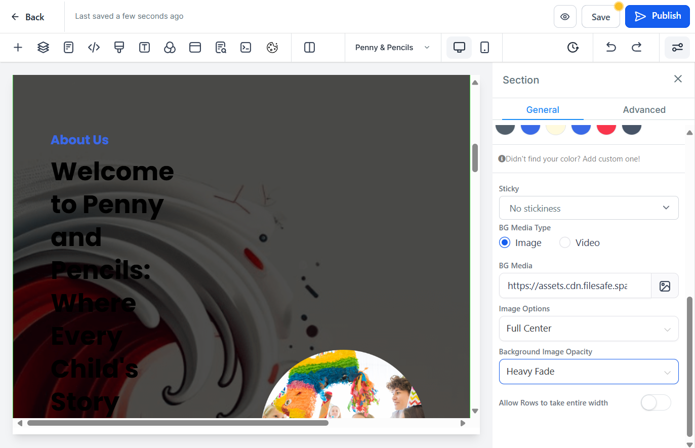Viewport: 695px width, 448px height.
Task: Click the Save button
Action: [x=601, y=17]
